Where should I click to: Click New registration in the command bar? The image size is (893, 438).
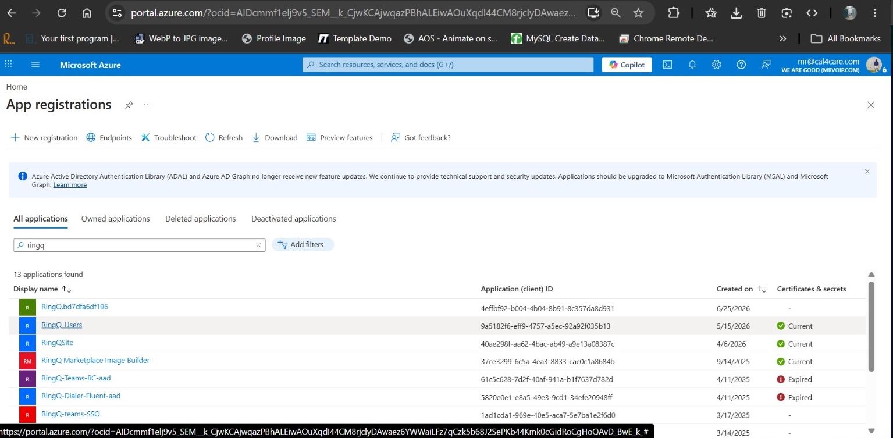44,138
